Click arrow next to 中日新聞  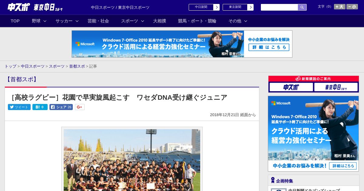pos(217,7)
